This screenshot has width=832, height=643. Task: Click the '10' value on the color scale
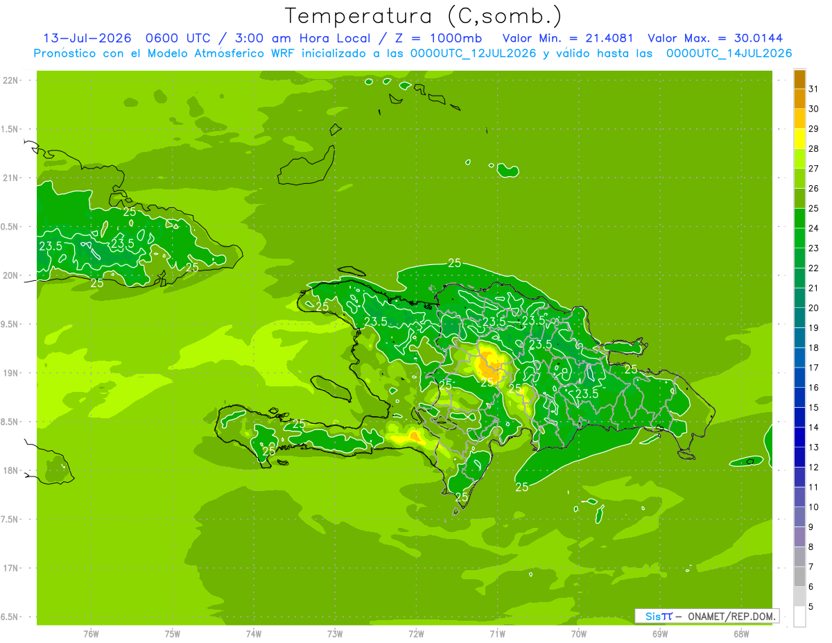pyautogui.click(x=814, y=507)
